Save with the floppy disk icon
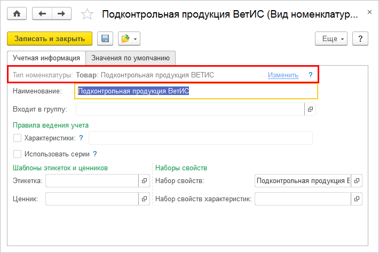This screenshot has width=379, height=253. (105, 38)
